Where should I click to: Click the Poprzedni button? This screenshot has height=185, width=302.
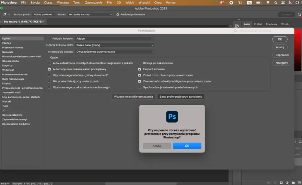pyautogui.click(x=282, y=55)
